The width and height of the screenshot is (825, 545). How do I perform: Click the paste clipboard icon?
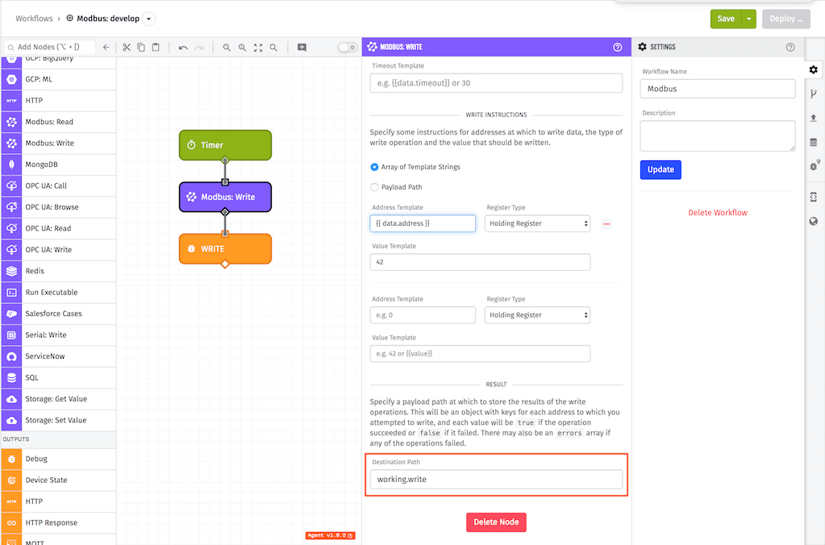click(x=156, y=48)
